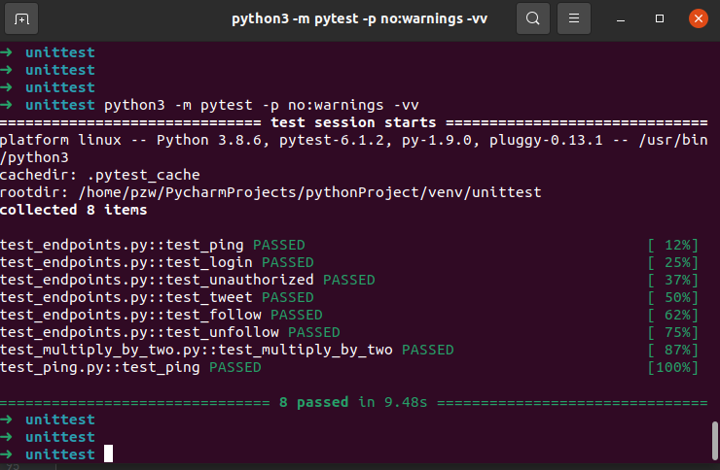Screen dimensions: 720x470
Task: Open the hamburger menu
Action: pyautogui.click(x=573, y=18)
